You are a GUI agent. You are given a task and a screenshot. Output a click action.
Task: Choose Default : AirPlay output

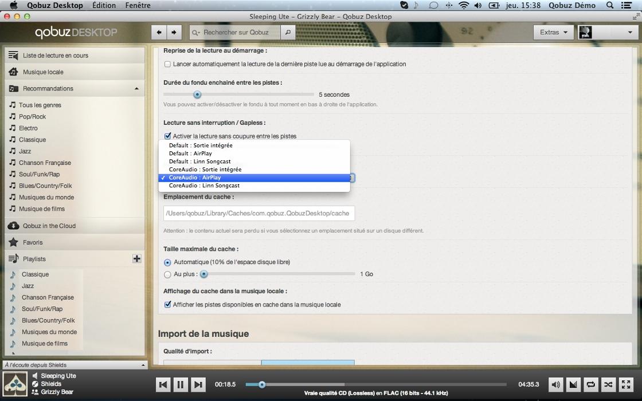pyautogui.click(x=255, y=154)
